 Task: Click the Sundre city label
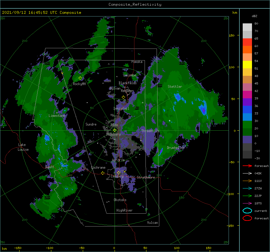(x=91, y=124)
